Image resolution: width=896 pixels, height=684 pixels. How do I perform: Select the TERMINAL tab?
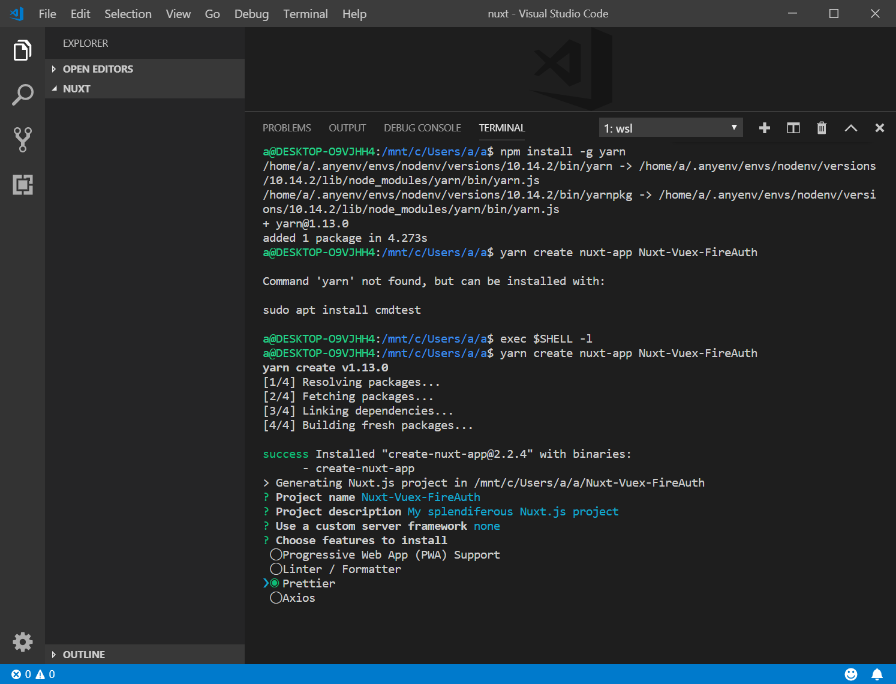tap(502, 128)
